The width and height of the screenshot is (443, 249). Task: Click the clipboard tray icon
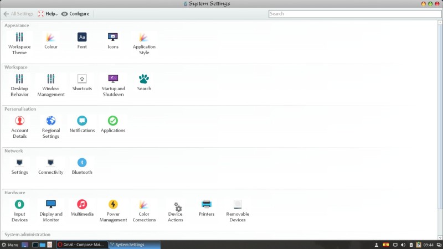tap(419, 245)
